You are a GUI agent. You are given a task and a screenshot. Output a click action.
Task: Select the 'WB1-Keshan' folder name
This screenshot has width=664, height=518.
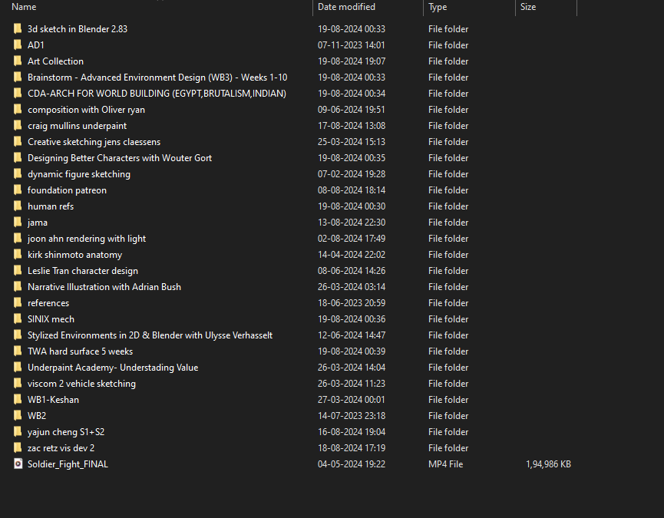[54, 400]
